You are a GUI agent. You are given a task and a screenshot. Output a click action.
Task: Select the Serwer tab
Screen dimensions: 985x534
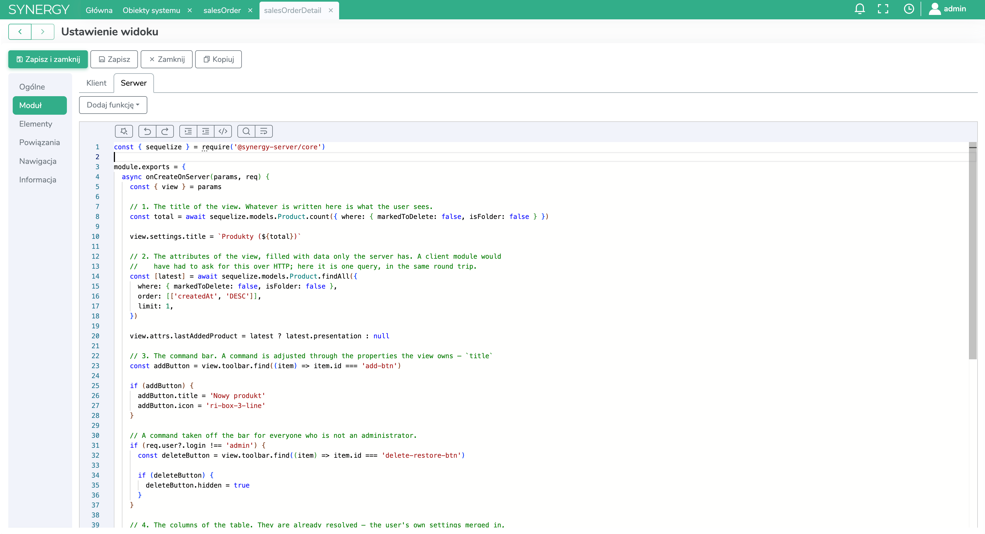pyautogui.click(x=134, y=83)
